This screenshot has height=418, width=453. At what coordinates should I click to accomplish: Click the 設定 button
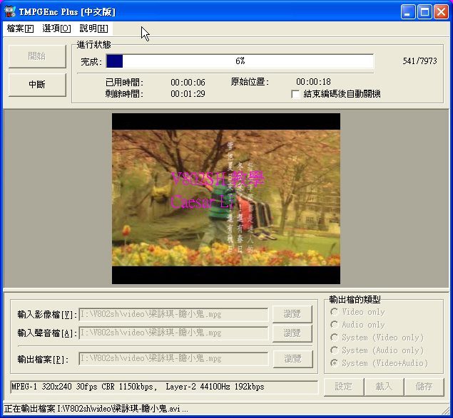[x=344, y=387]
